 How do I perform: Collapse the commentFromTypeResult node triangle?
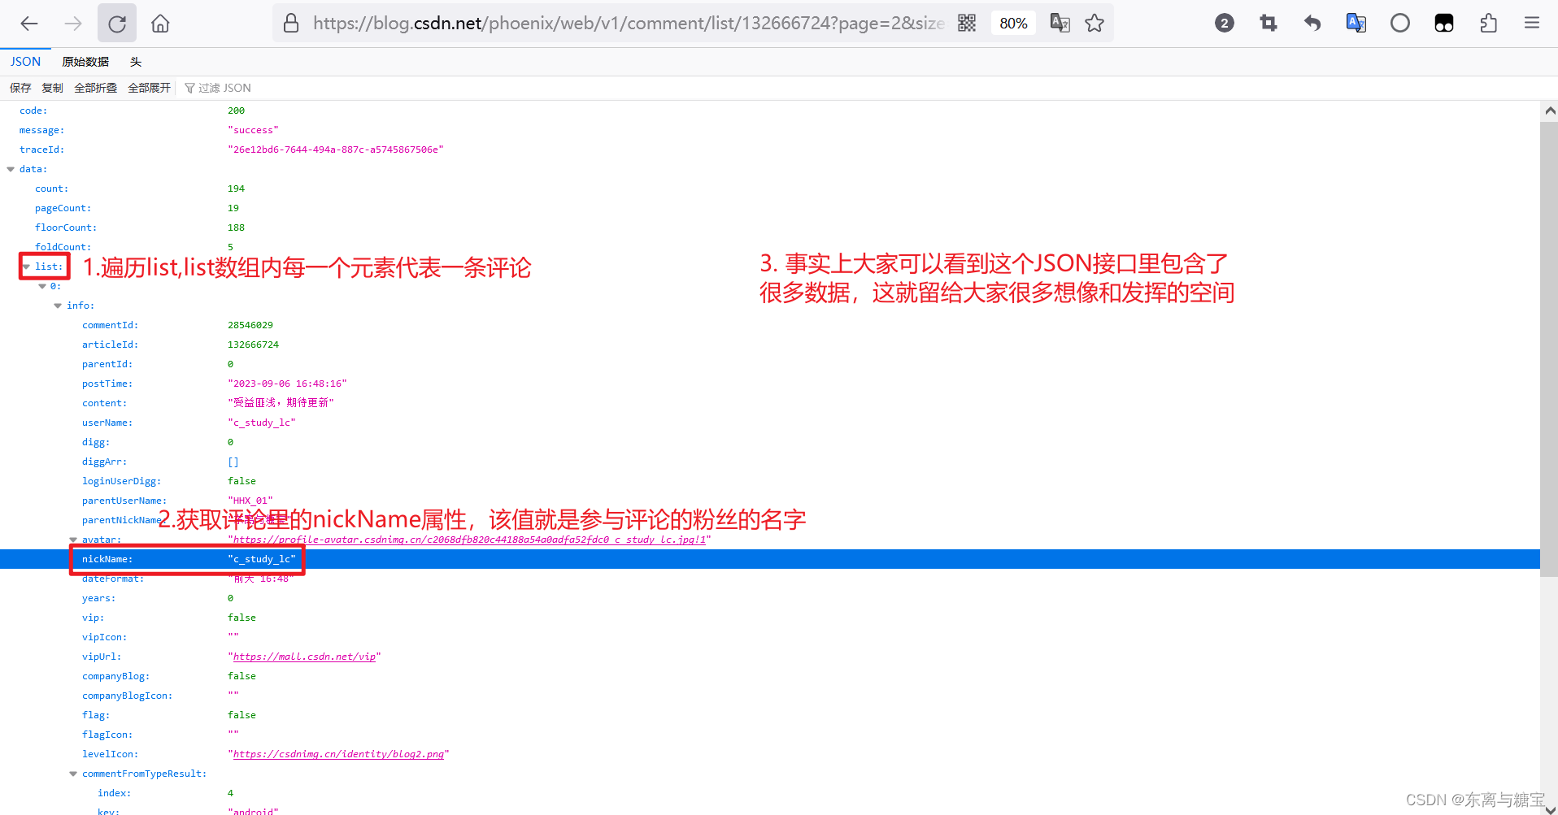(x=73, y=774)
